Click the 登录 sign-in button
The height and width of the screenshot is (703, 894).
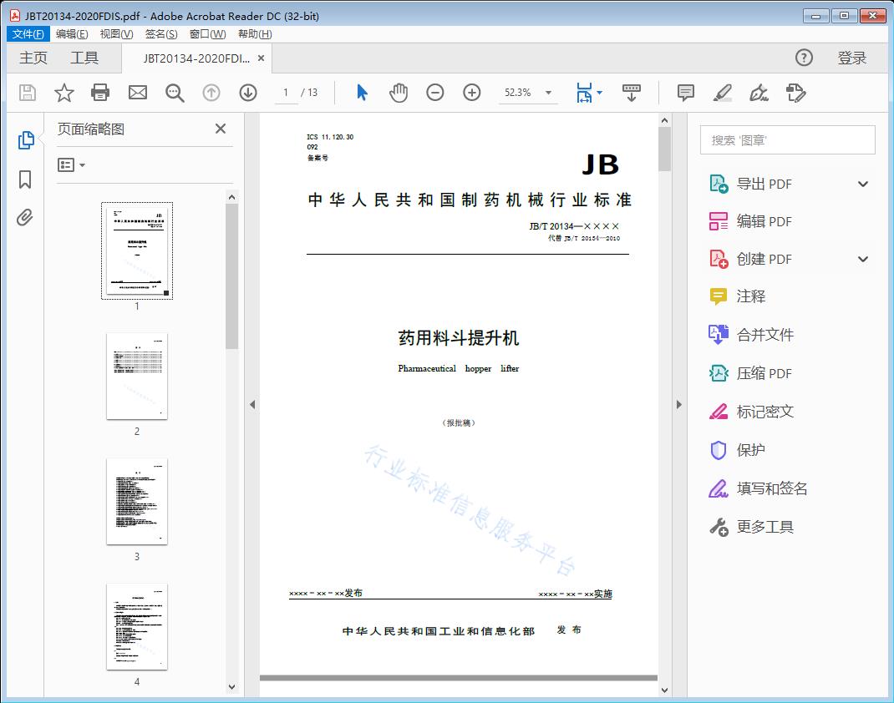(852, 58)
